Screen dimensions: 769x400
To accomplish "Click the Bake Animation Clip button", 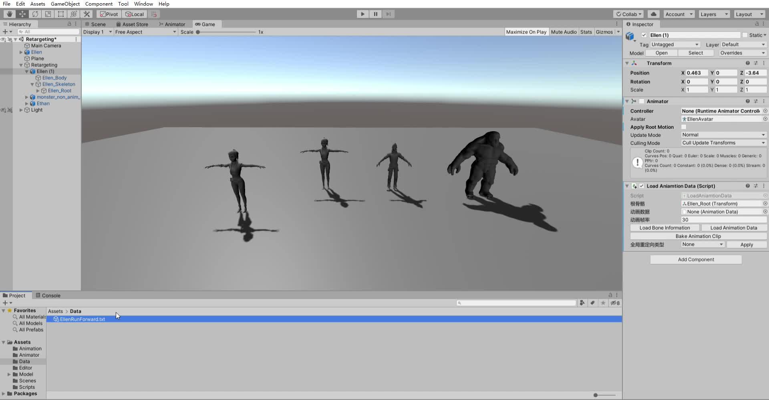I will (698, 236).
